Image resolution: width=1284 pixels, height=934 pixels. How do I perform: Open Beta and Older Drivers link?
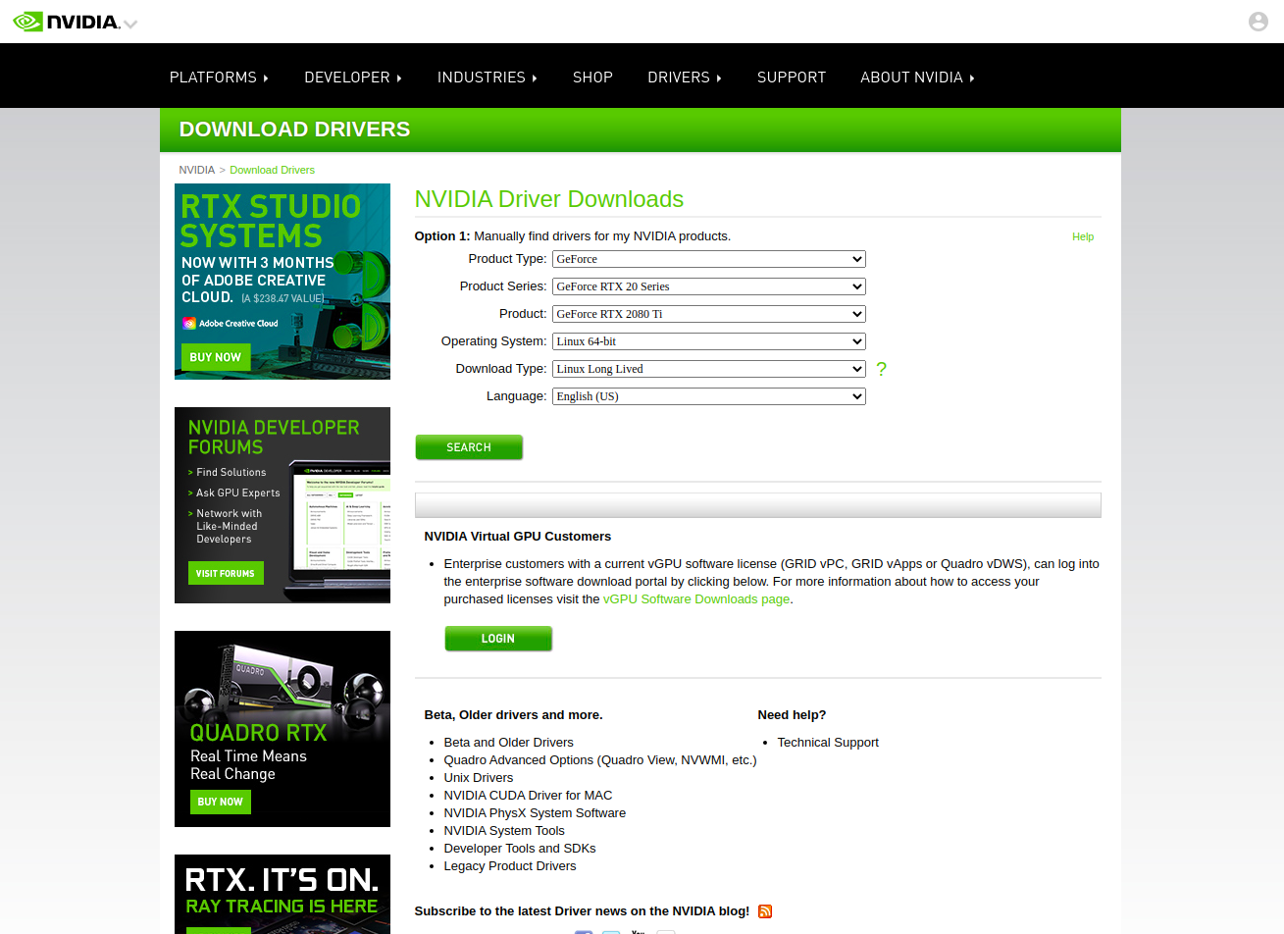[x=508, y=743]
